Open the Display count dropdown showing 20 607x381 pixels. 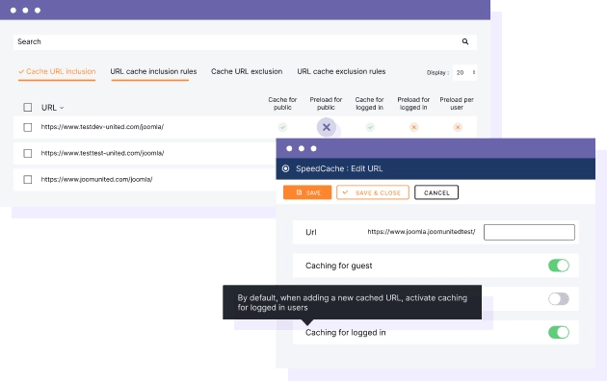(x=464, y=73)
